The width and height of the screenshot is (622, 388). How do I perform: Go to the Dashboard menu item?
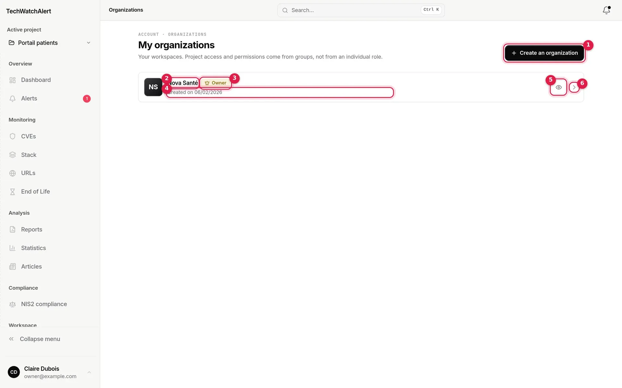click(x=50, y=80)
